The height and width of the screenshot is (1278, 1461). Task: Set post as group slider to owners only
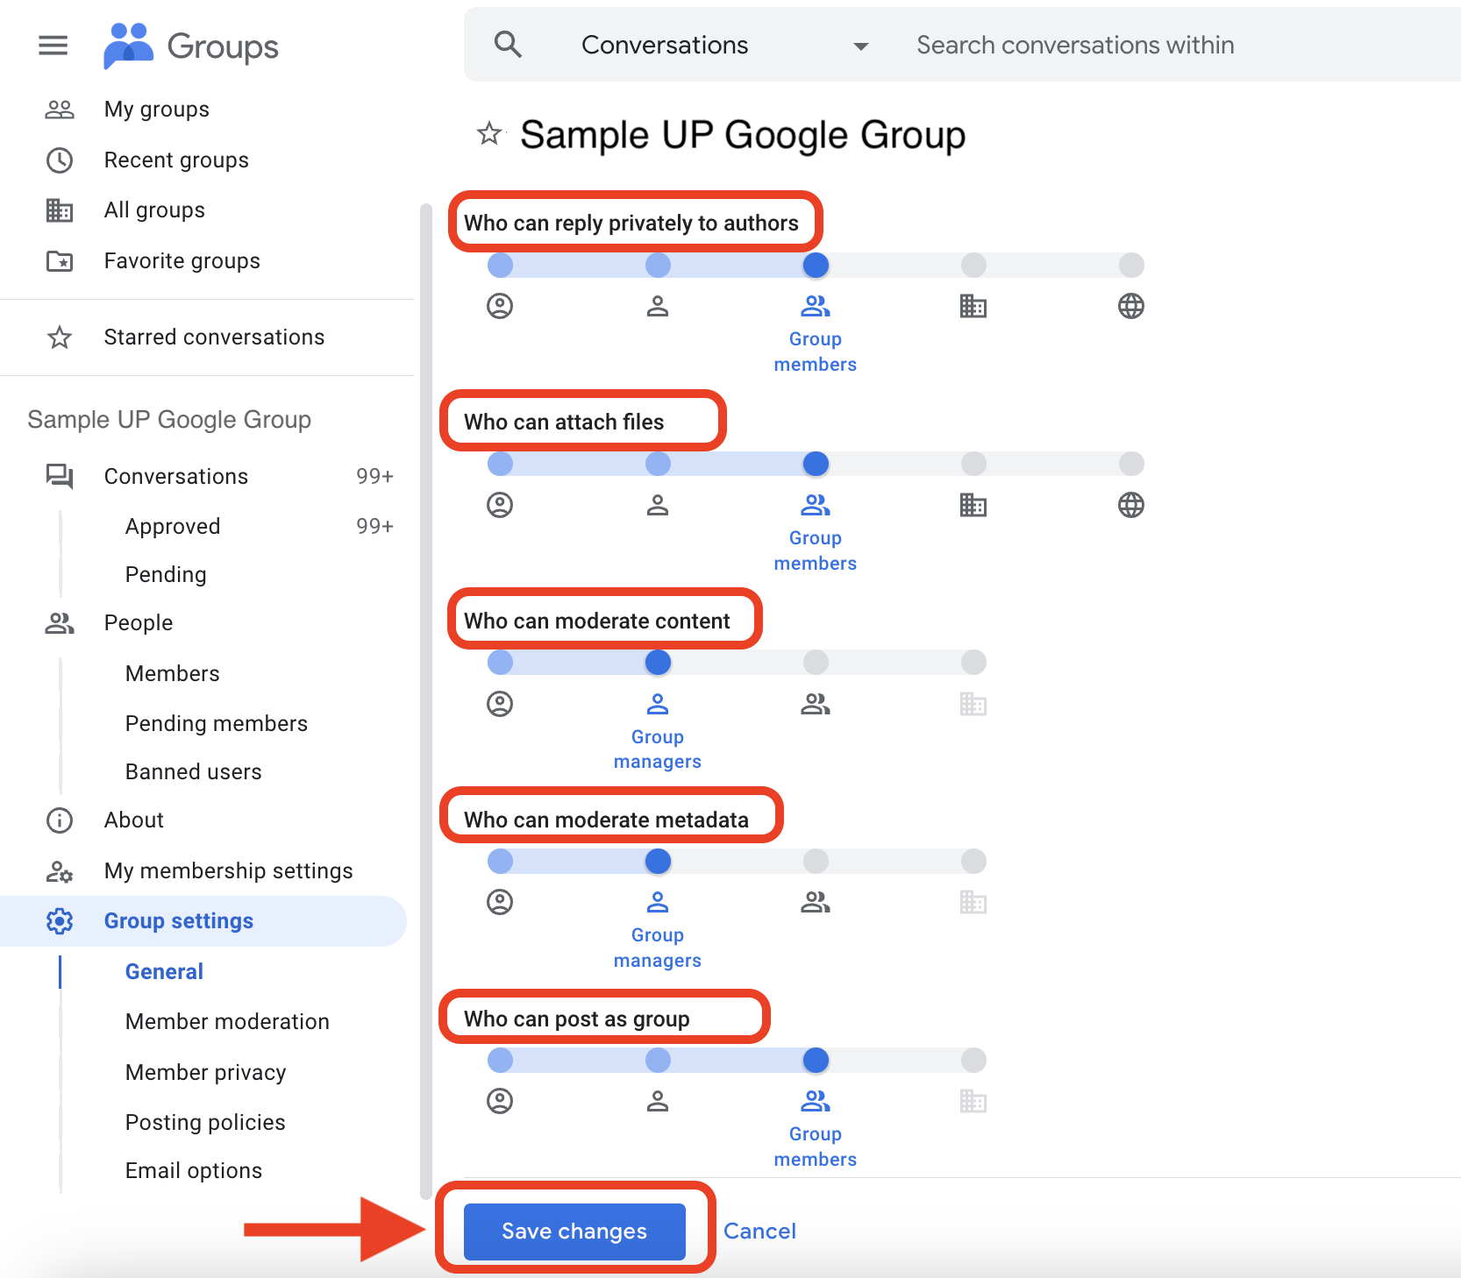tap(500, 1060)
